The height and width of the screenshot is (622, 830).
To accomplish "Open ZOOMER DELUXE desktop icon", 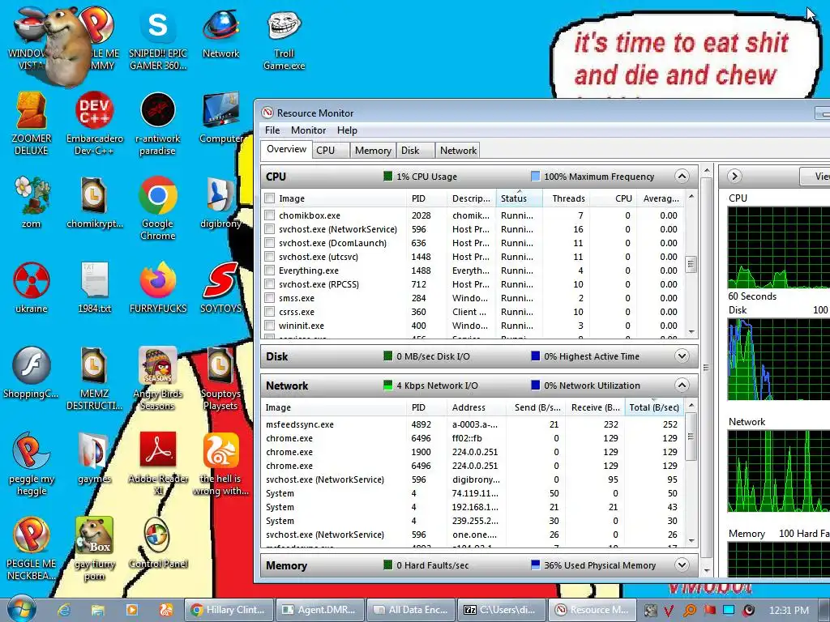I will pyautogui.click(x=32, y=125).
